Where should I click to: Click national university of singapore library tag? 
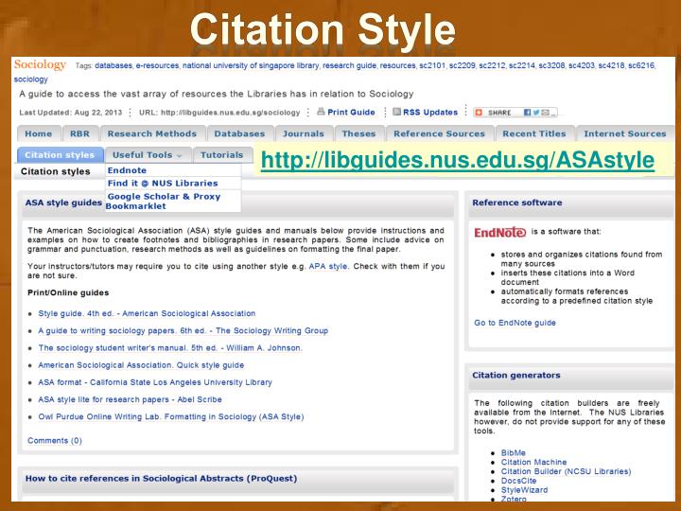click(x=251, y=65)
